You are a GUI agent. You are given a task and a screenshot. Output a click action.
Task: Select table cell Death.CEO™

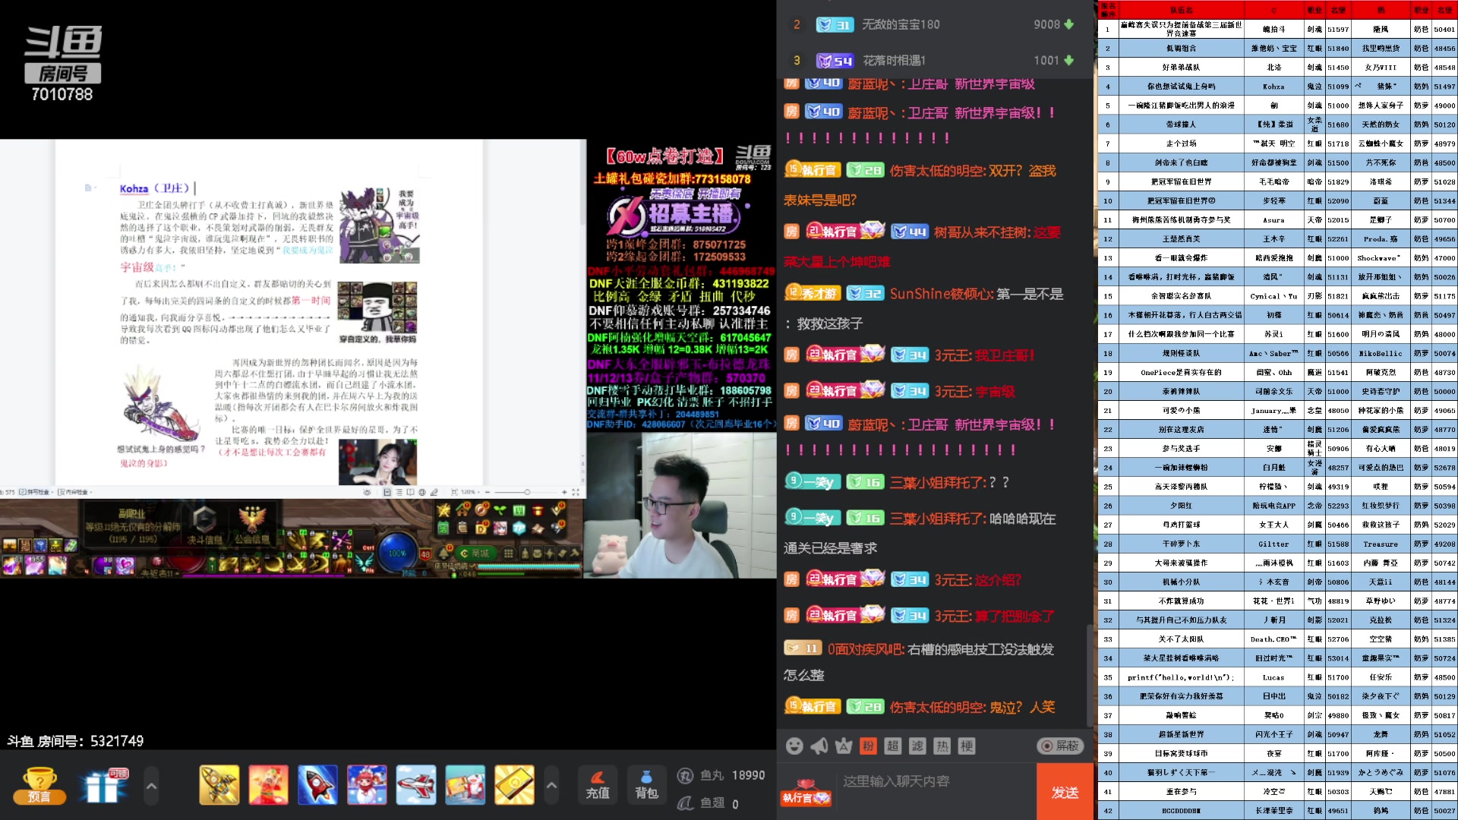(x=1273, y=639)
